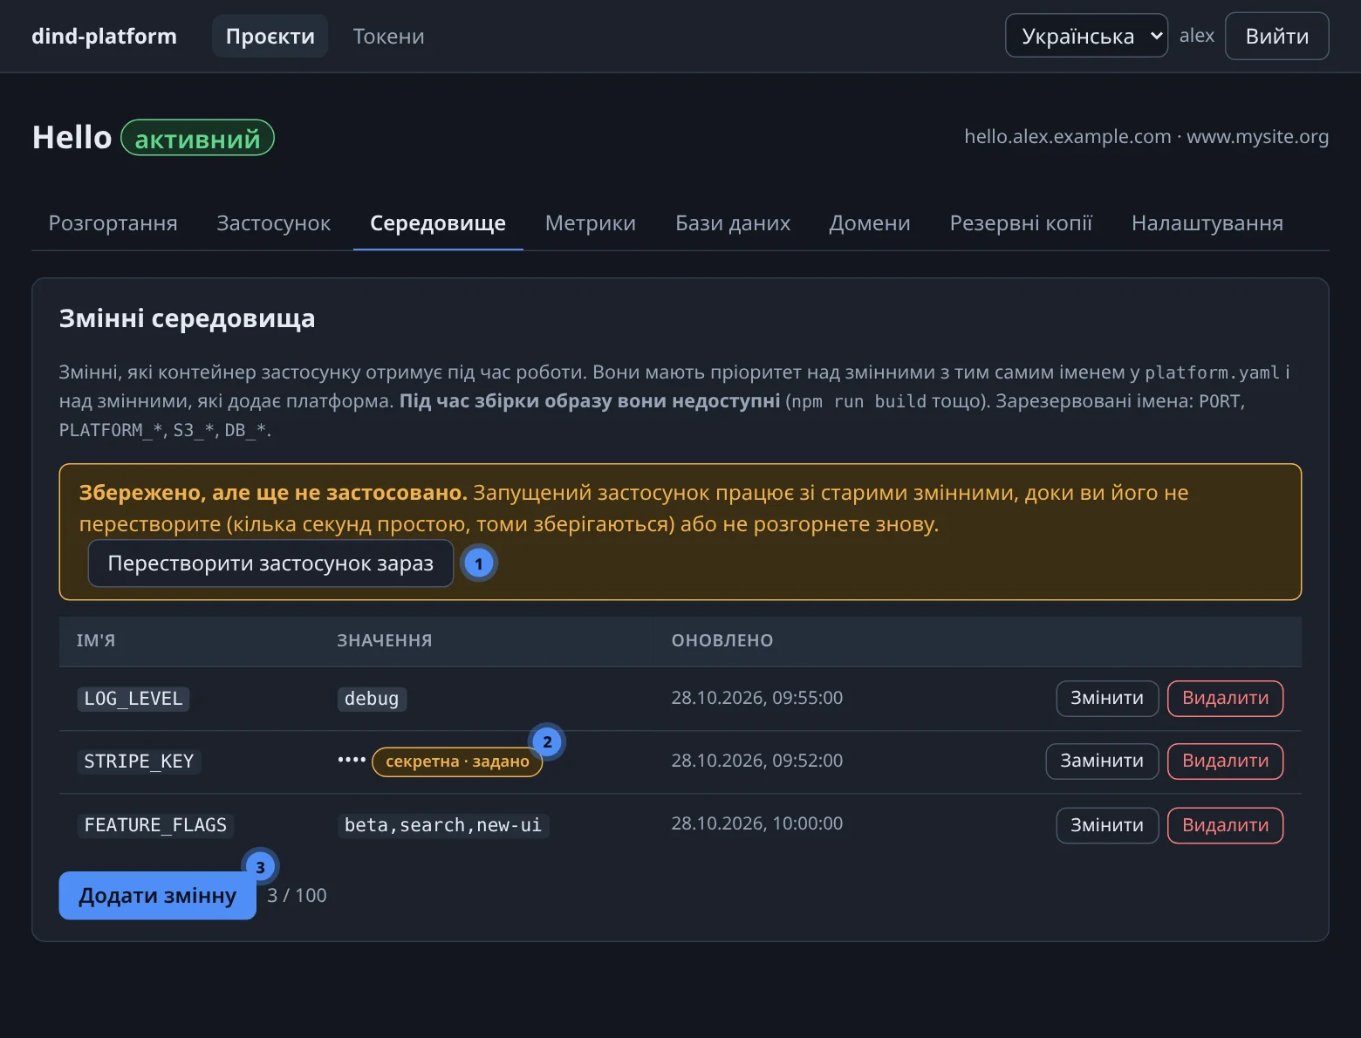
Task: Click the ОНОВЛЕНО column header
Action: [x=722, y=640]
